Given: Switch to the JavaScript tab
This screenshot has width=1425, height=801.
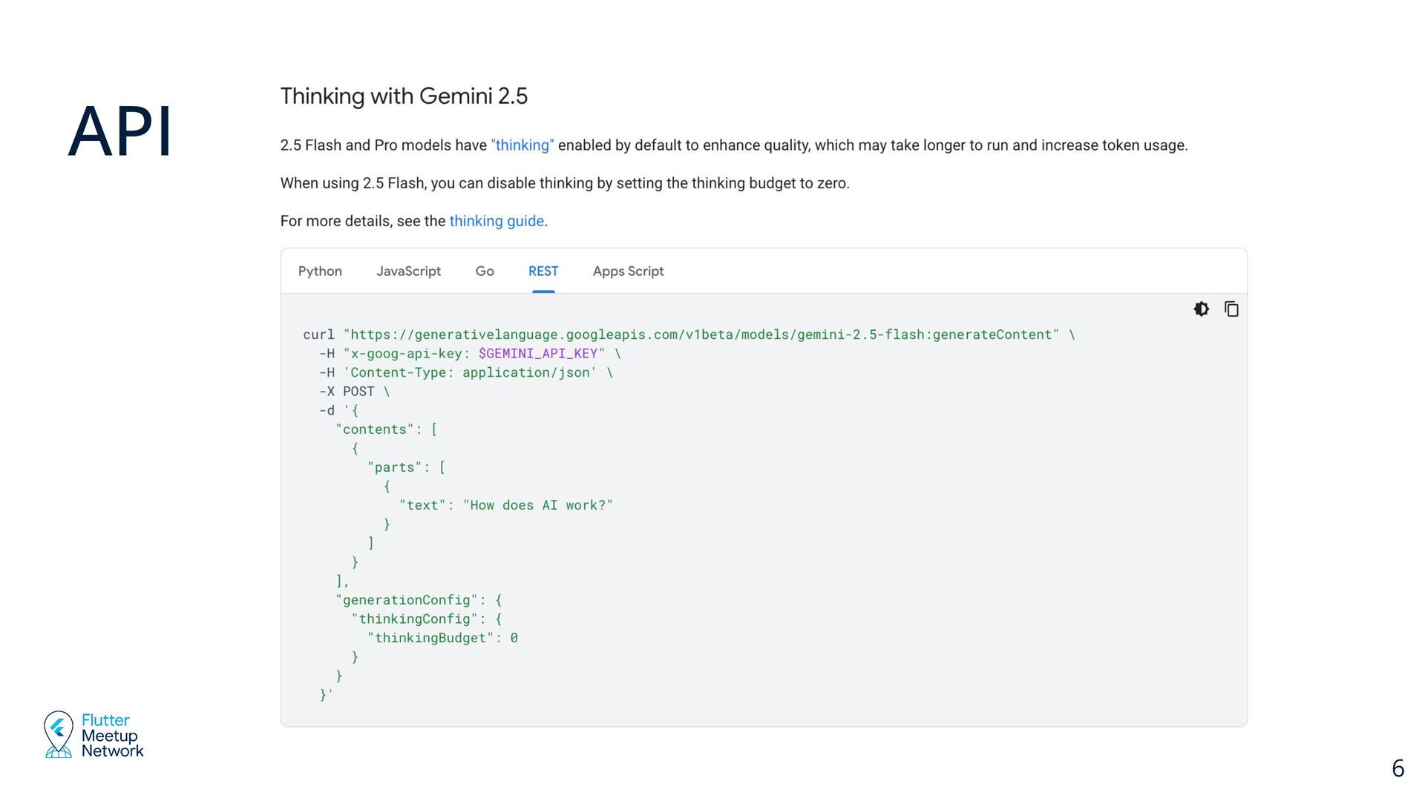Looking at the screenshot, I should 408,271.
